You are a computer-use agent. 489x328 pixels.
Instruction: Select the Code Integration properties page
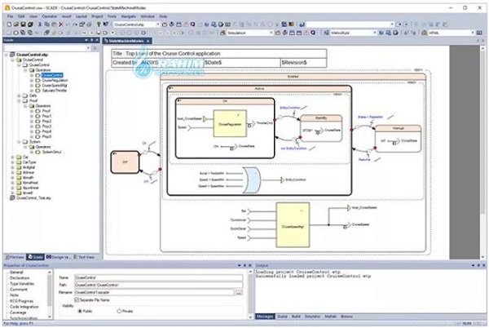24,307
